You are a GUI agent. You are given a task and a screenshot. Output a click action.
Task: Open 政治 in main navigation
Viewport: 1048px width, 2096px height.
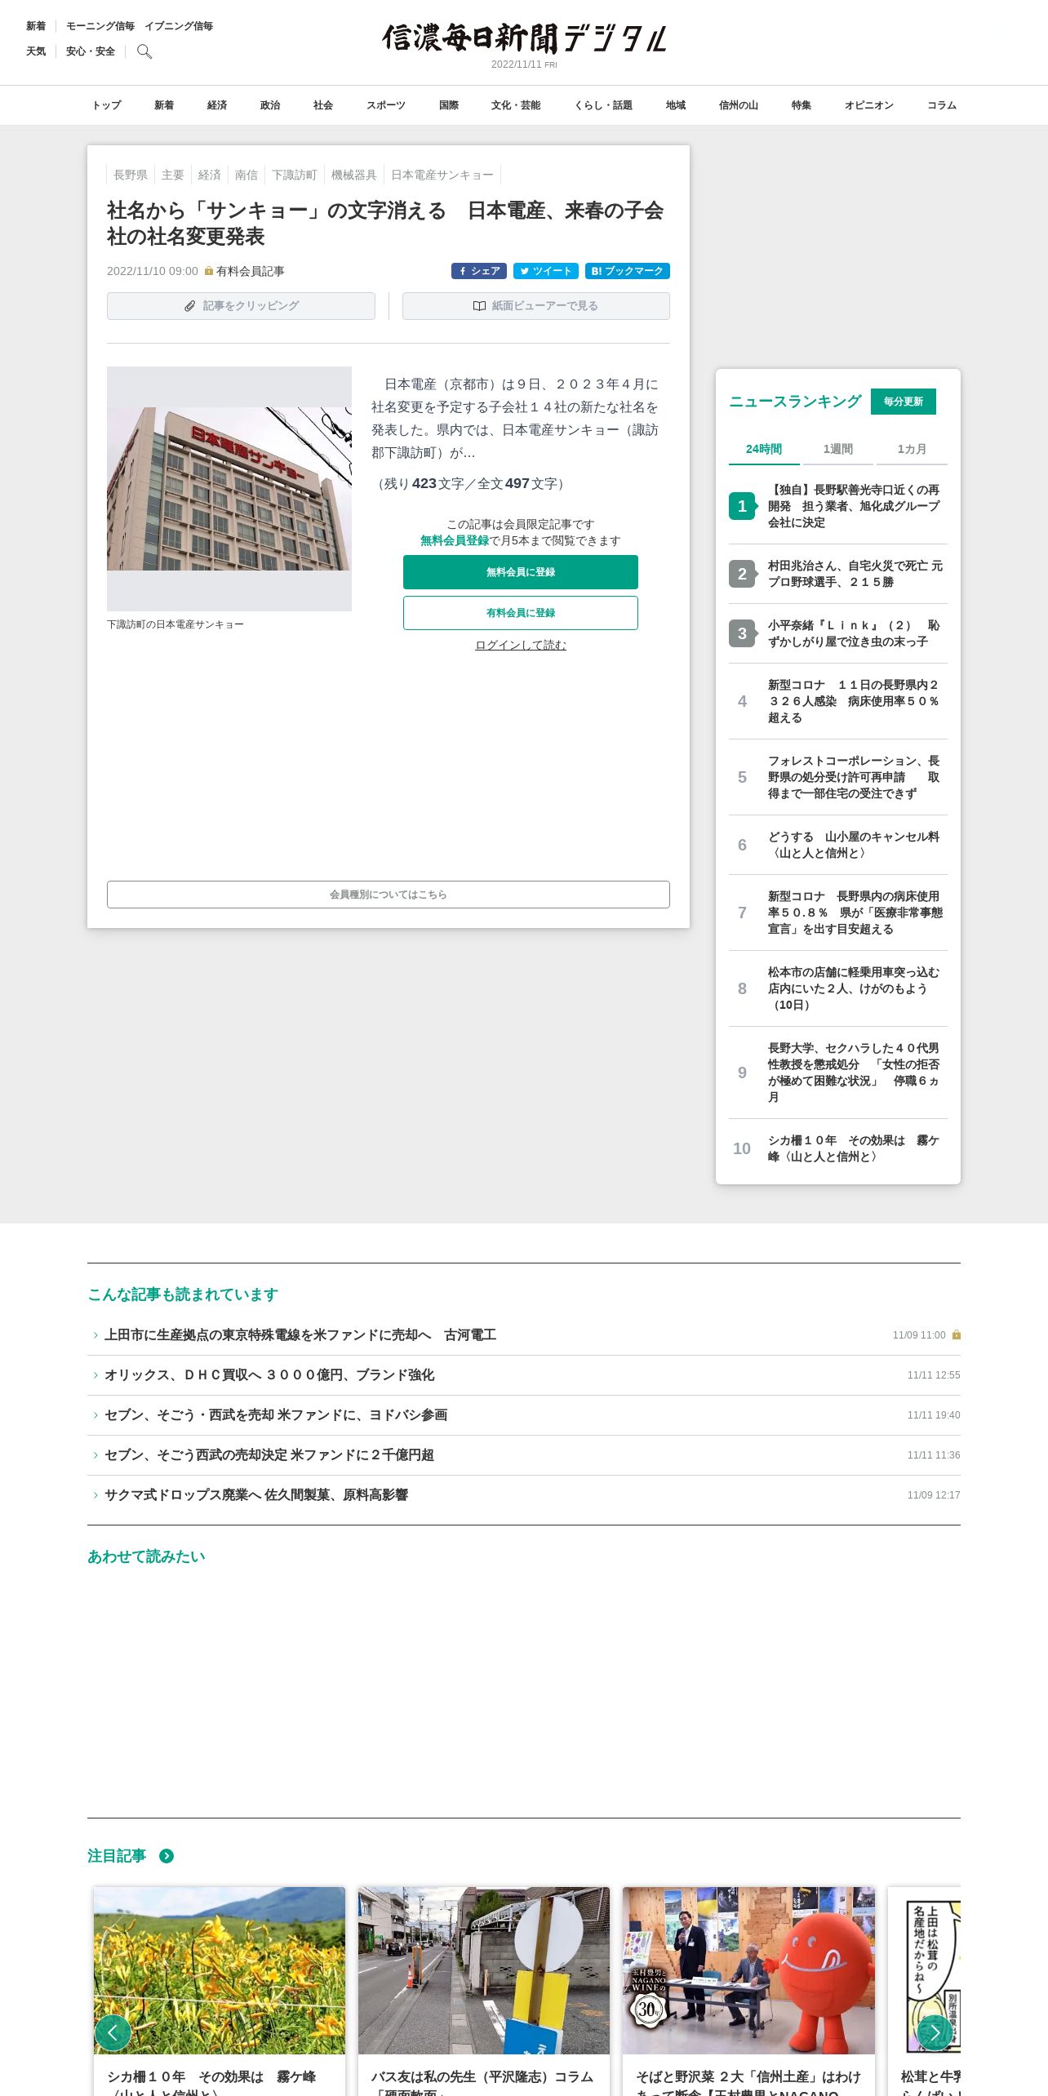click(x=270, y=105)
